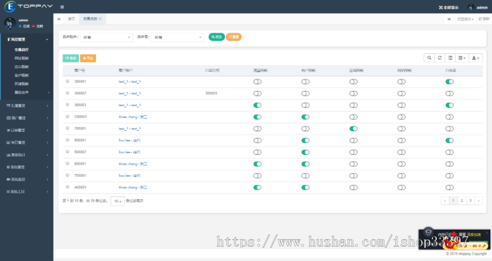Switch to the 首页 tab
Screen dimensions: 492x261
click(x=71, y=19)
